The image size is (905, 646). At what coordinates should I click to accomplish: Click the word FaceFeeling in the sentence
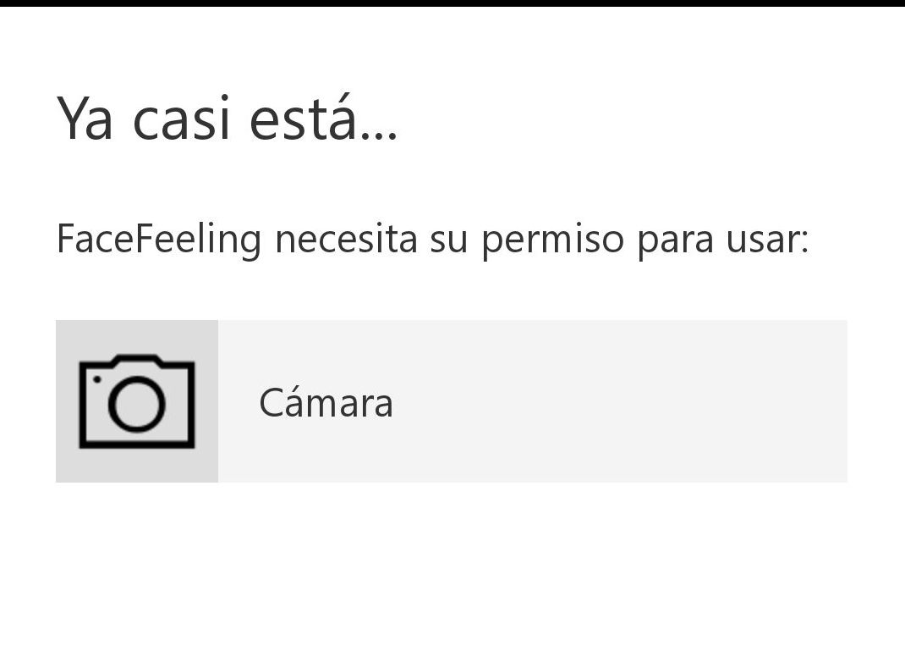click(157, 239)
